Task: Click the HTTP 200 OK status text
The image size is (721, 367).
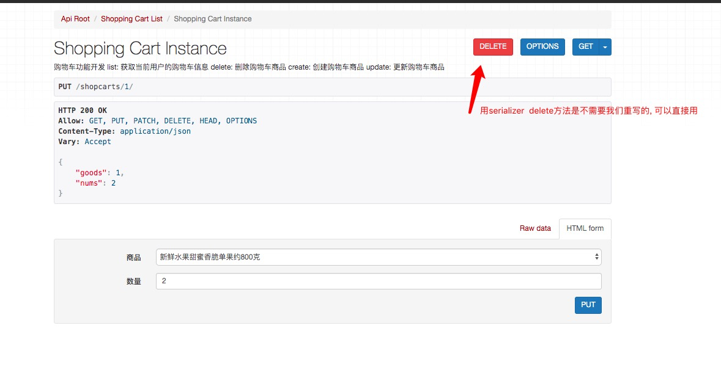Action: [x=83, y=111]
